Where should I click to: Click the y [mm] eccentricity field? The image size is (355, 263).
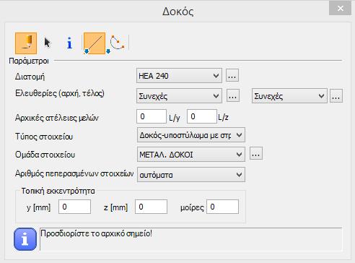coord(74,207)
